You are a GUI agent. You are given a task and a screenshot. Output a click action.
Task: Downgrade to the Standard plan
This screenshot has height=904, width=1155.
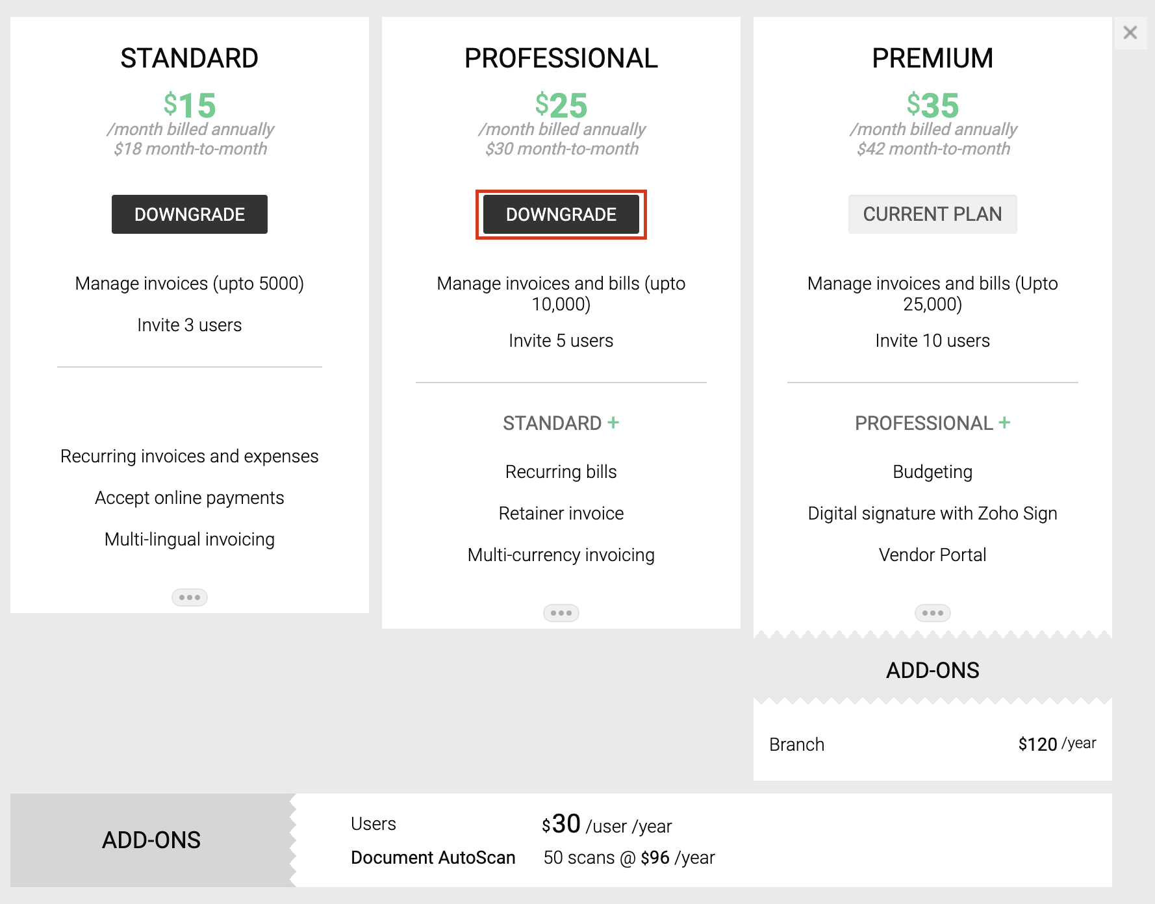coord(190,214)
